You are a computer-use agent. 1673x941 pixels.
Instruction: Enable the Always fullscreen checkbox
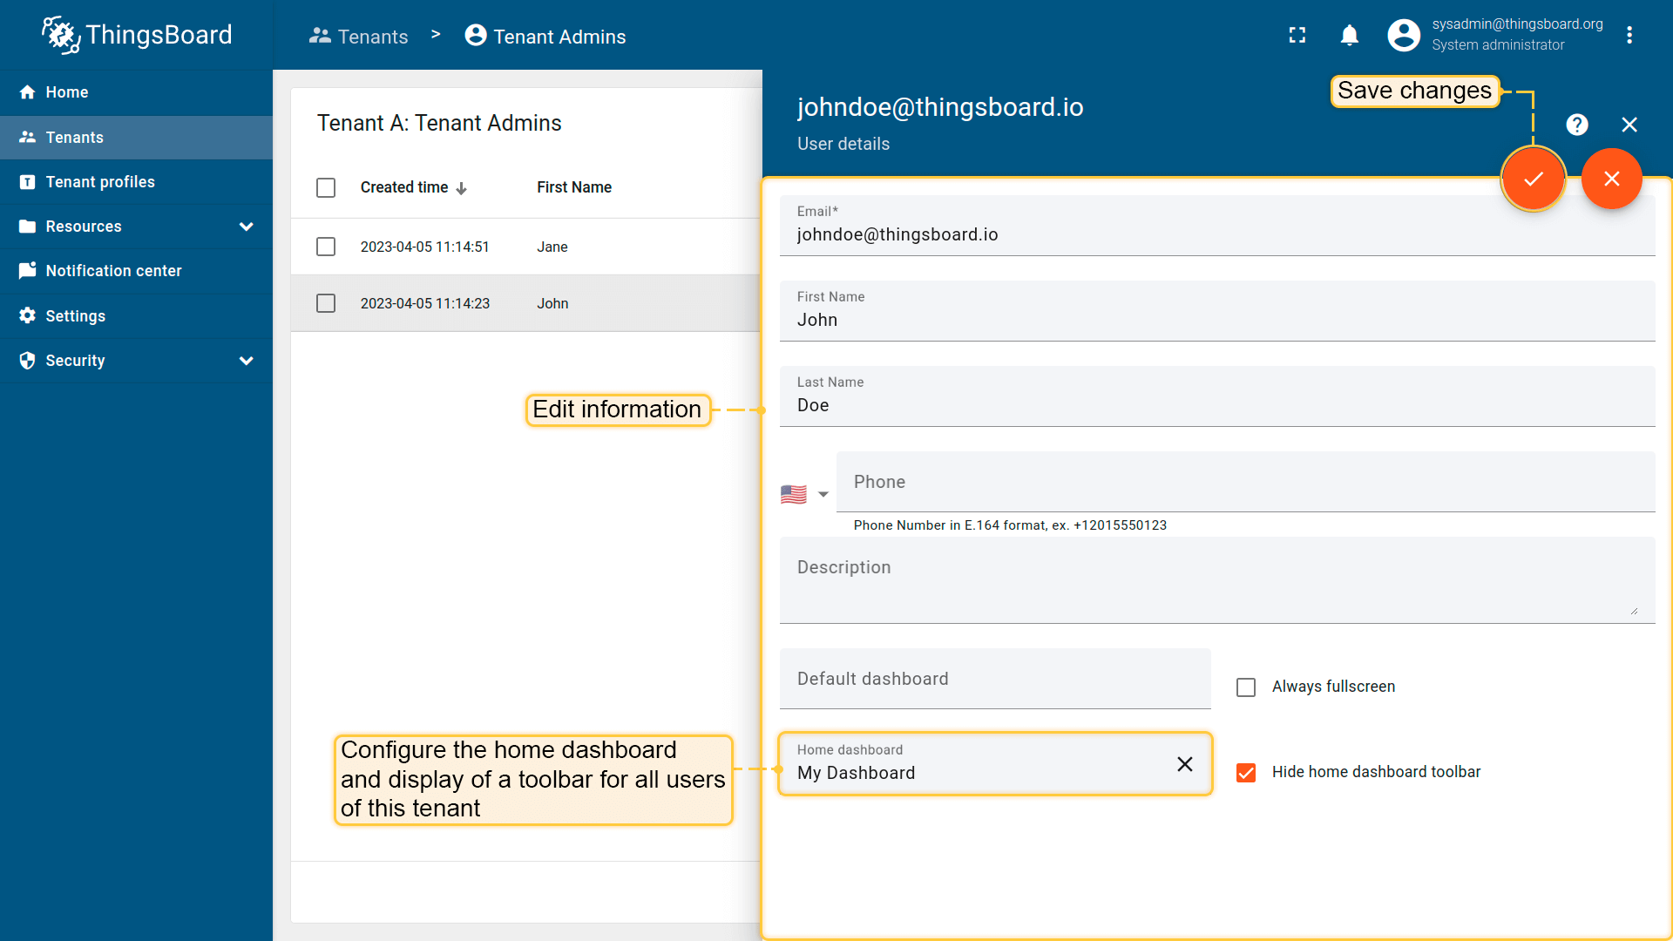pos(1246,687)
